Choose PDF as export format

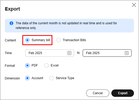click(27, 65)
